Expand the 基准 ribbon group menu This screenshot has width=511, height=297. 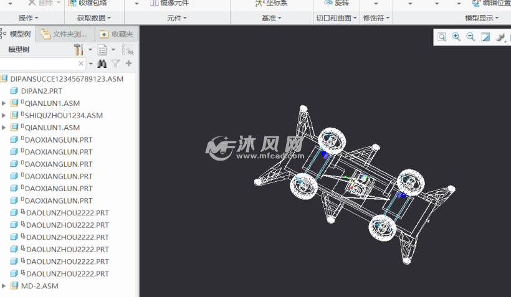tap(272, 18)
